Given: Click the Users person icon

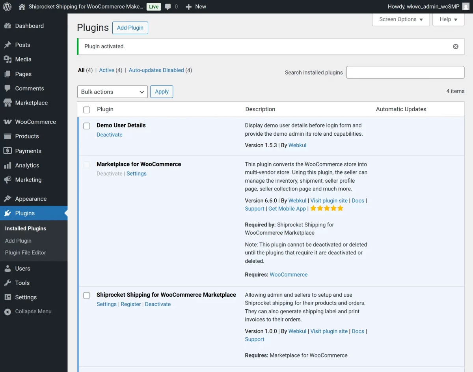Looking at the screenshot, I should point(7,268).
